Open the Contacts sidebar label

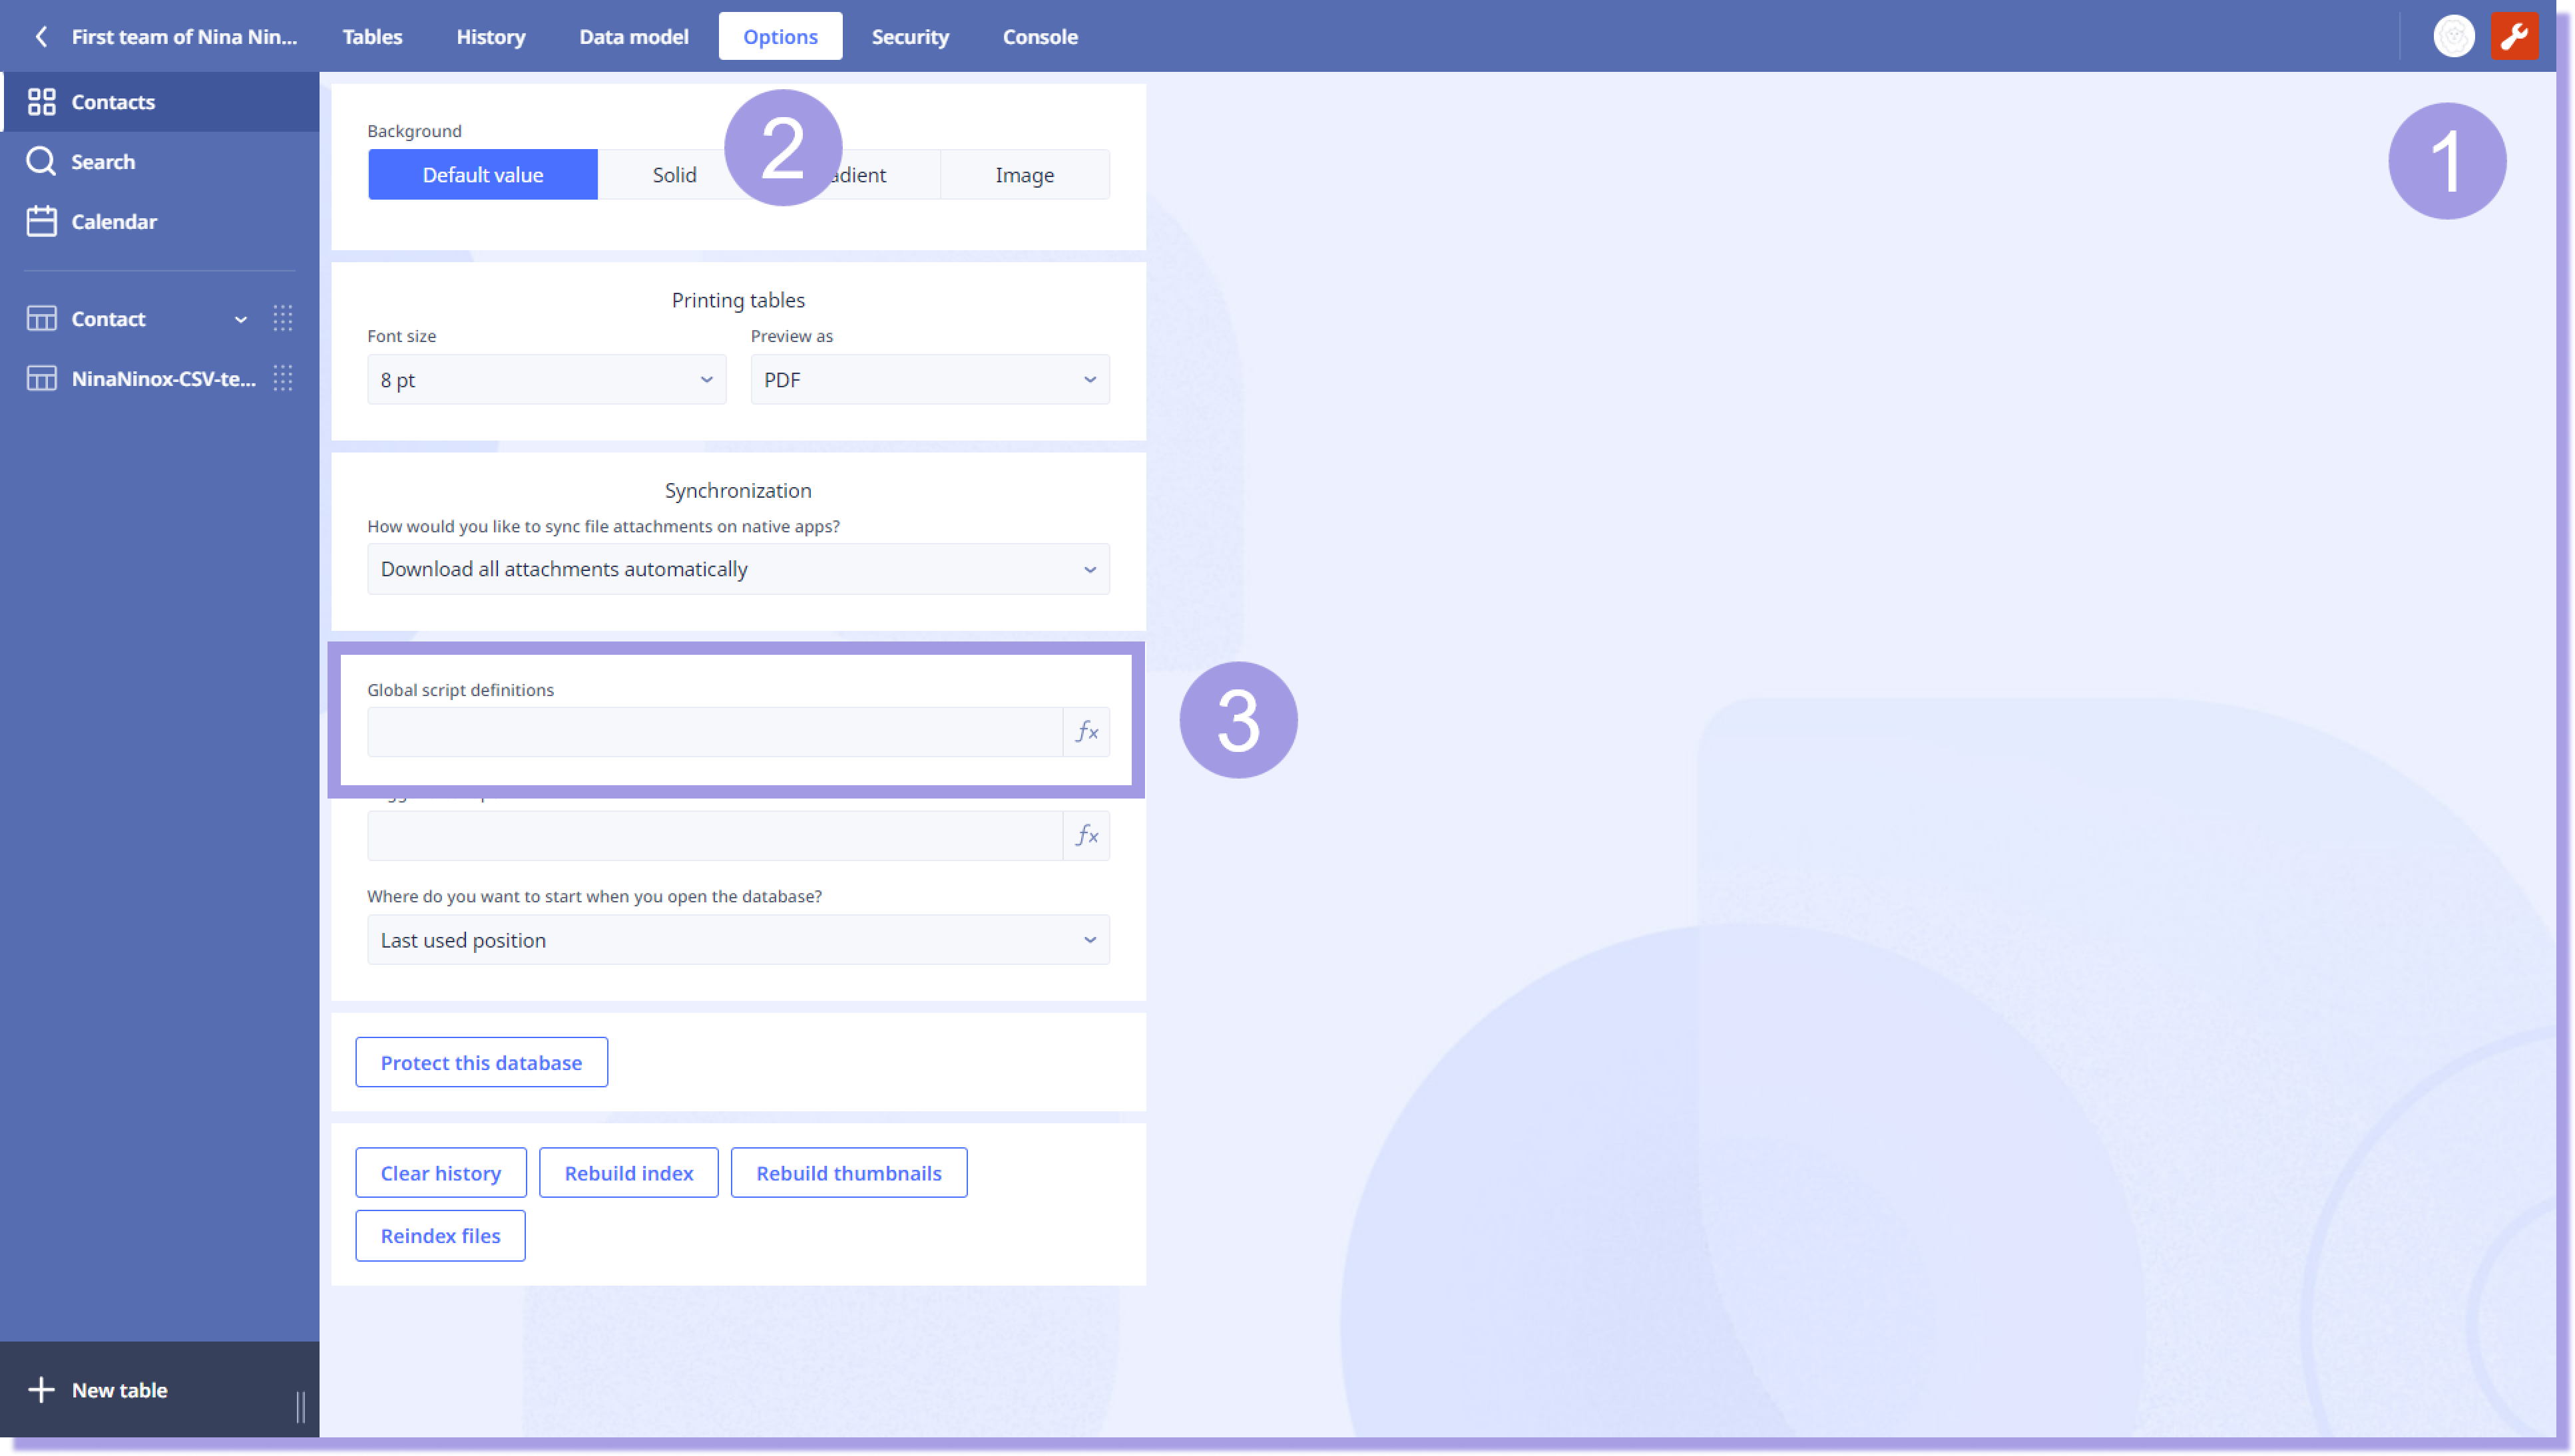point(113,102)
